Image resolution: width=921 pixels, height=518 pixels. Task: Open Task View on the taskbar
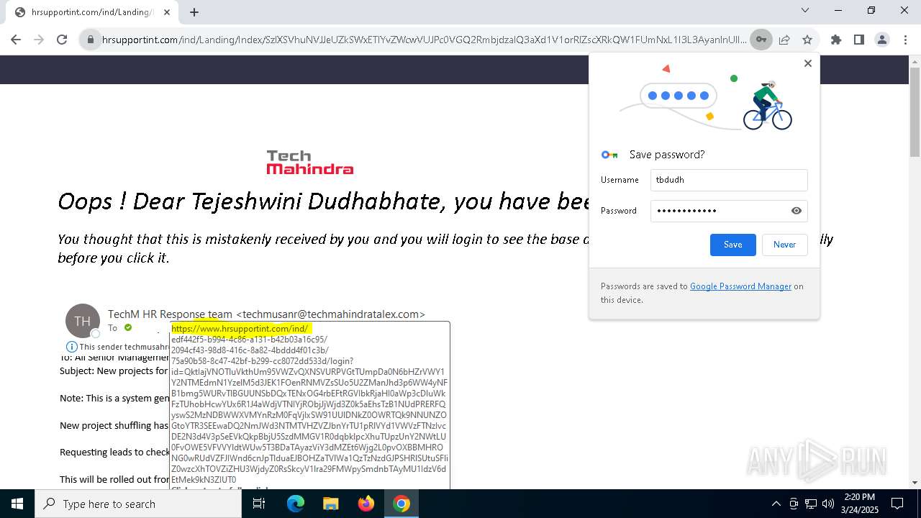pos(259,504)
